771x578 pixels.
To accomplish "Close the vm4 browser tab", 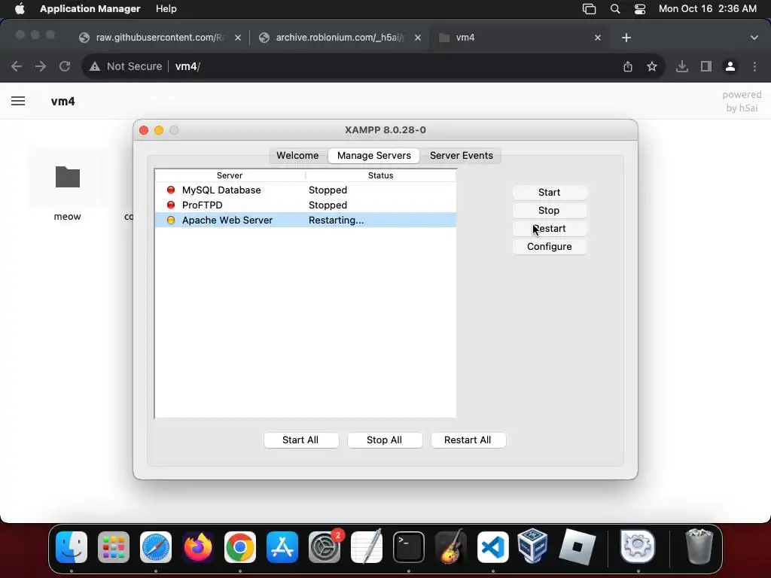I will pyautogui.click(x=597, y=38).
